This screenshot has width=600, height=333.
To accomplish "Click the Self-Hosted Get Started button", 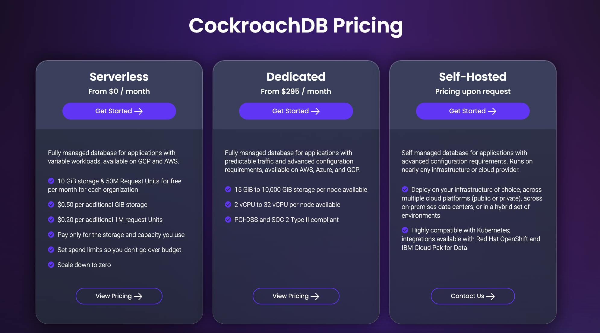I will pyautogui.click(x=472, y=111).
